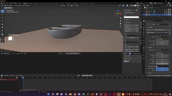Toggle camera view icon in viewport
This screenshot has height=96, width=172.
pyautogui.click(x=120, y=24)
